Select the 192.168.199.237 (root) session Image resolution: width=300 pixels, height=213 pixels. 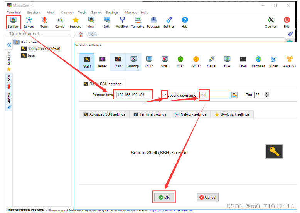click(x=41, y=49)
